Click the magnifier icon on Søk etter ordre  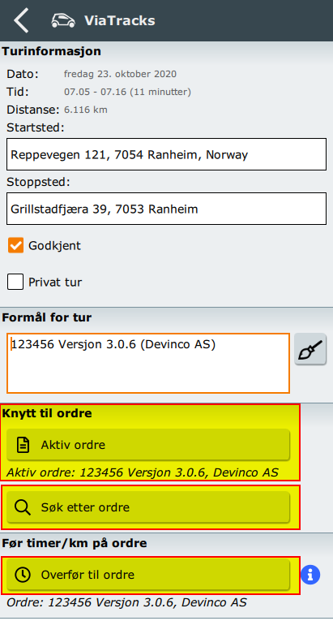[23, 507]
